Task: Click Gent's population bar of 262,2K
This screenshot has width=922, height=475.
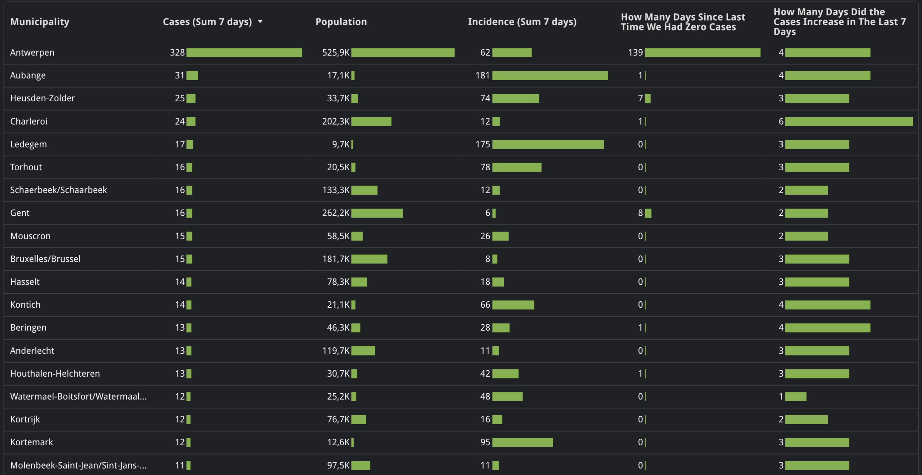Action: [x=377, y=213]
